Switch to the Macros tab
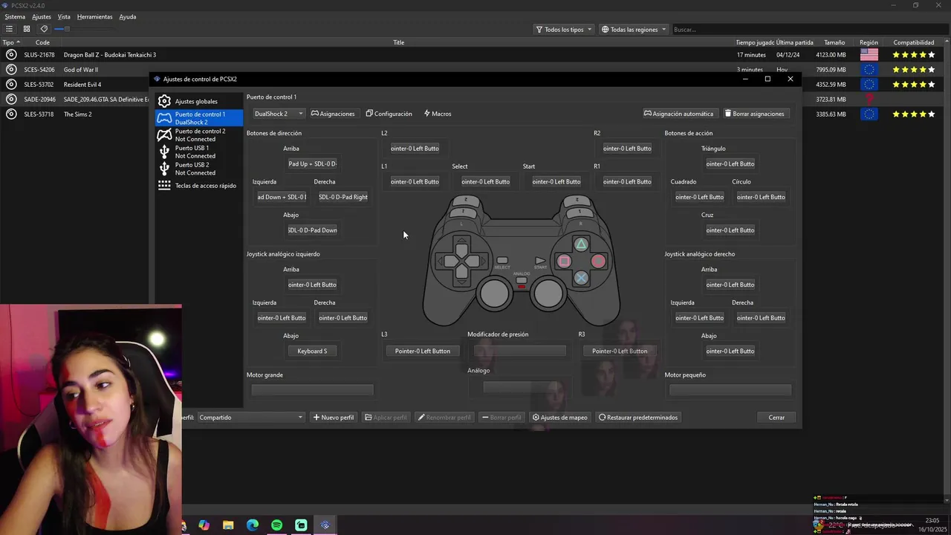Image resolution: width=951 pixels, height=535 pixels. 438,114
